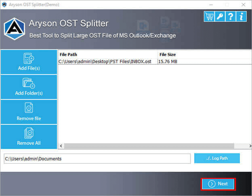Click the log path text field
252x196 pixels.
tap(97, 159)
